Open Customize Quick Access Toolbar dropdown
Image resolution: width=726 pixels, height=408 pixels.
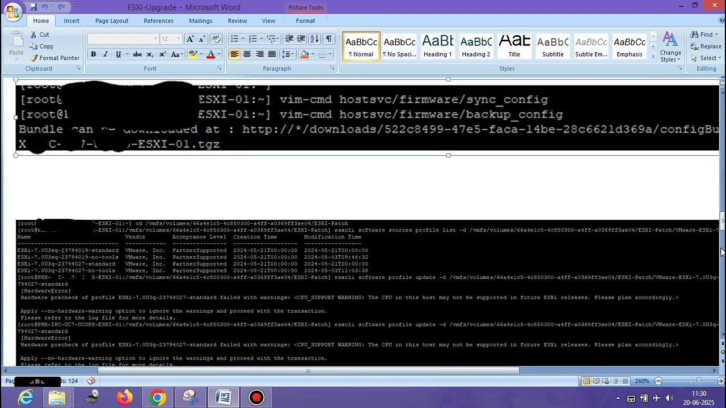click(x=77, y=7)
